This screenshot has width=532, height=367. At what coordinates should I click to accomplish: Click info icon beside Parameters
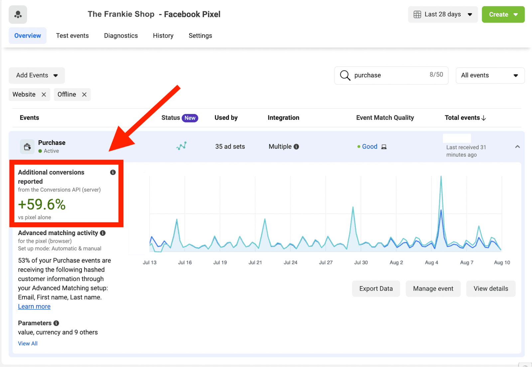coord(56,323)
